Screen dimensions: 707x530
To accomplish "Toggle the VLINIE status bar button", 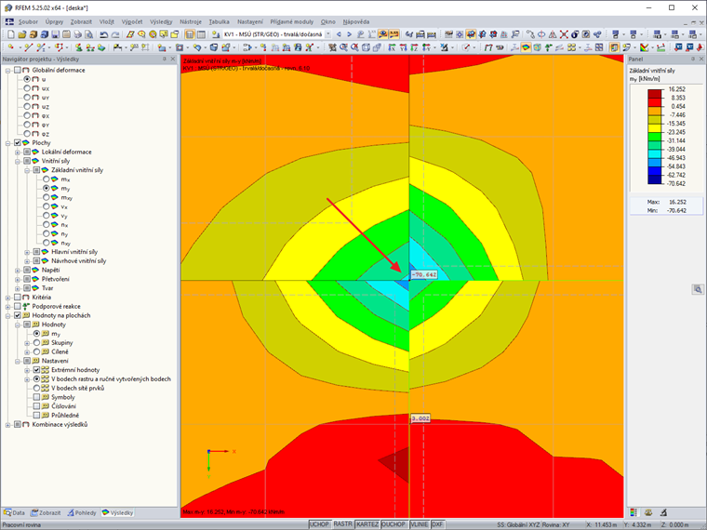I will (420, 524).
